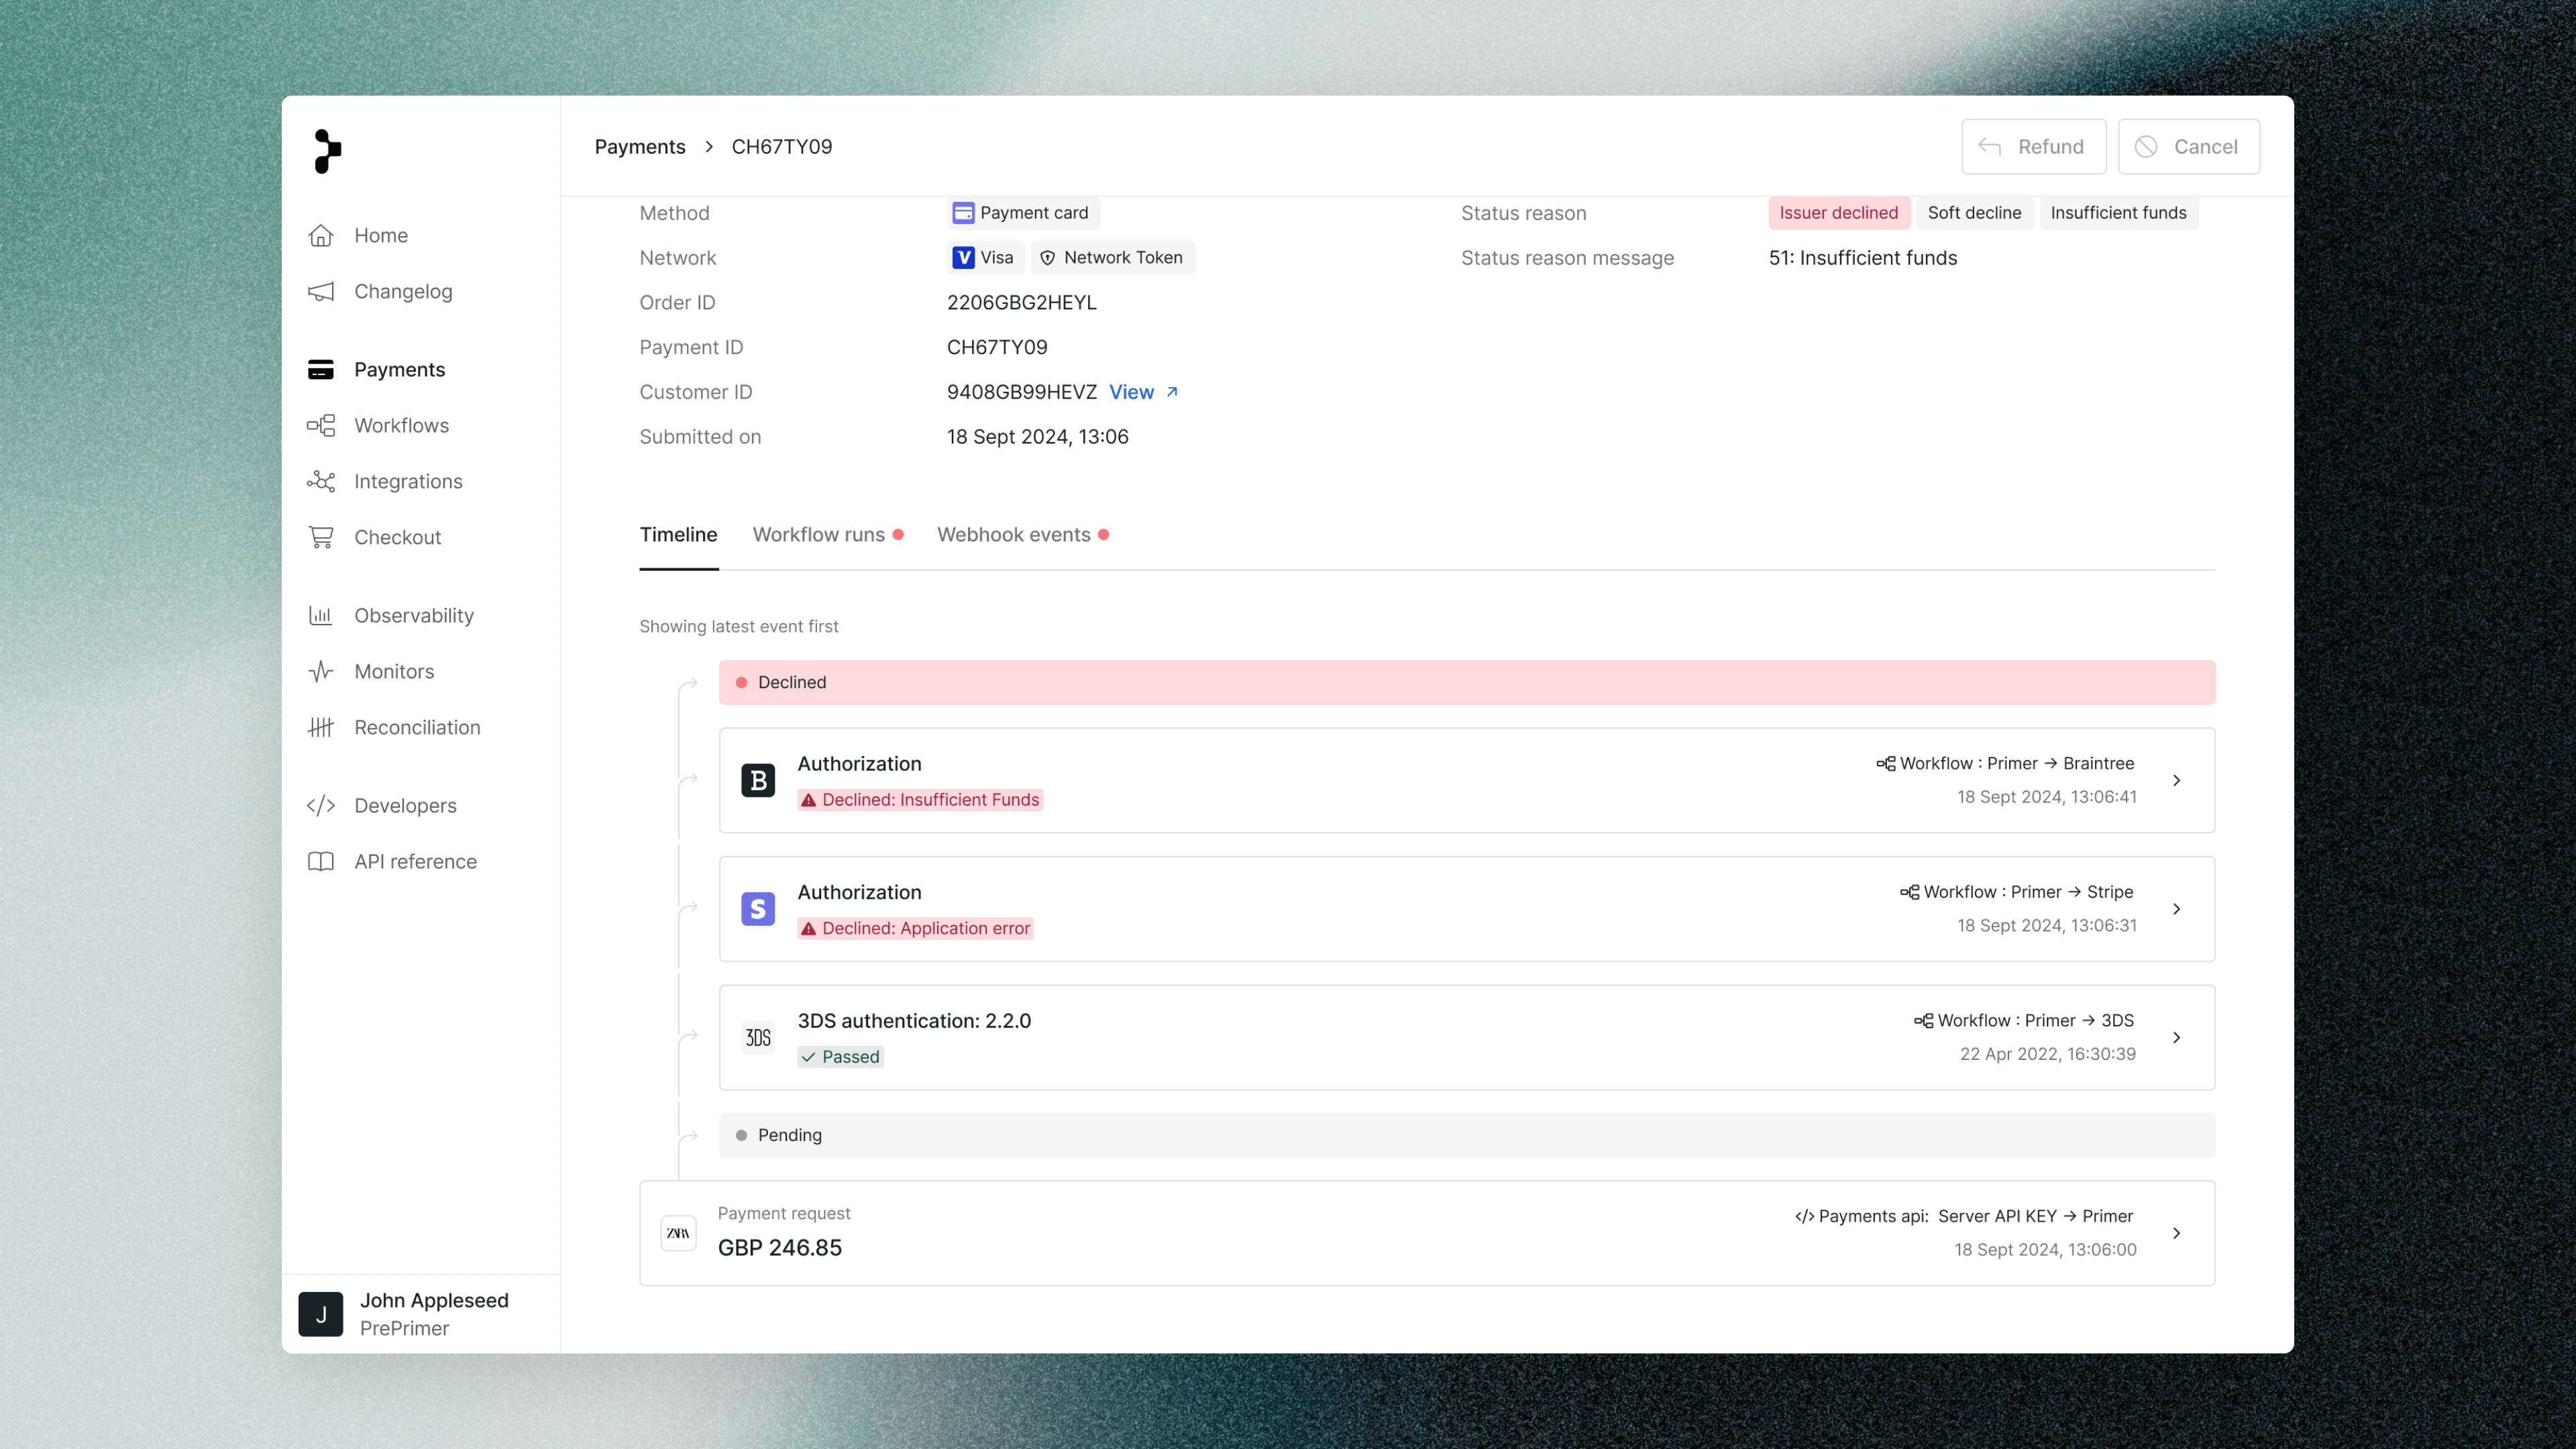
Task: Click the Observability chart icon
Action: pos(320,616)
